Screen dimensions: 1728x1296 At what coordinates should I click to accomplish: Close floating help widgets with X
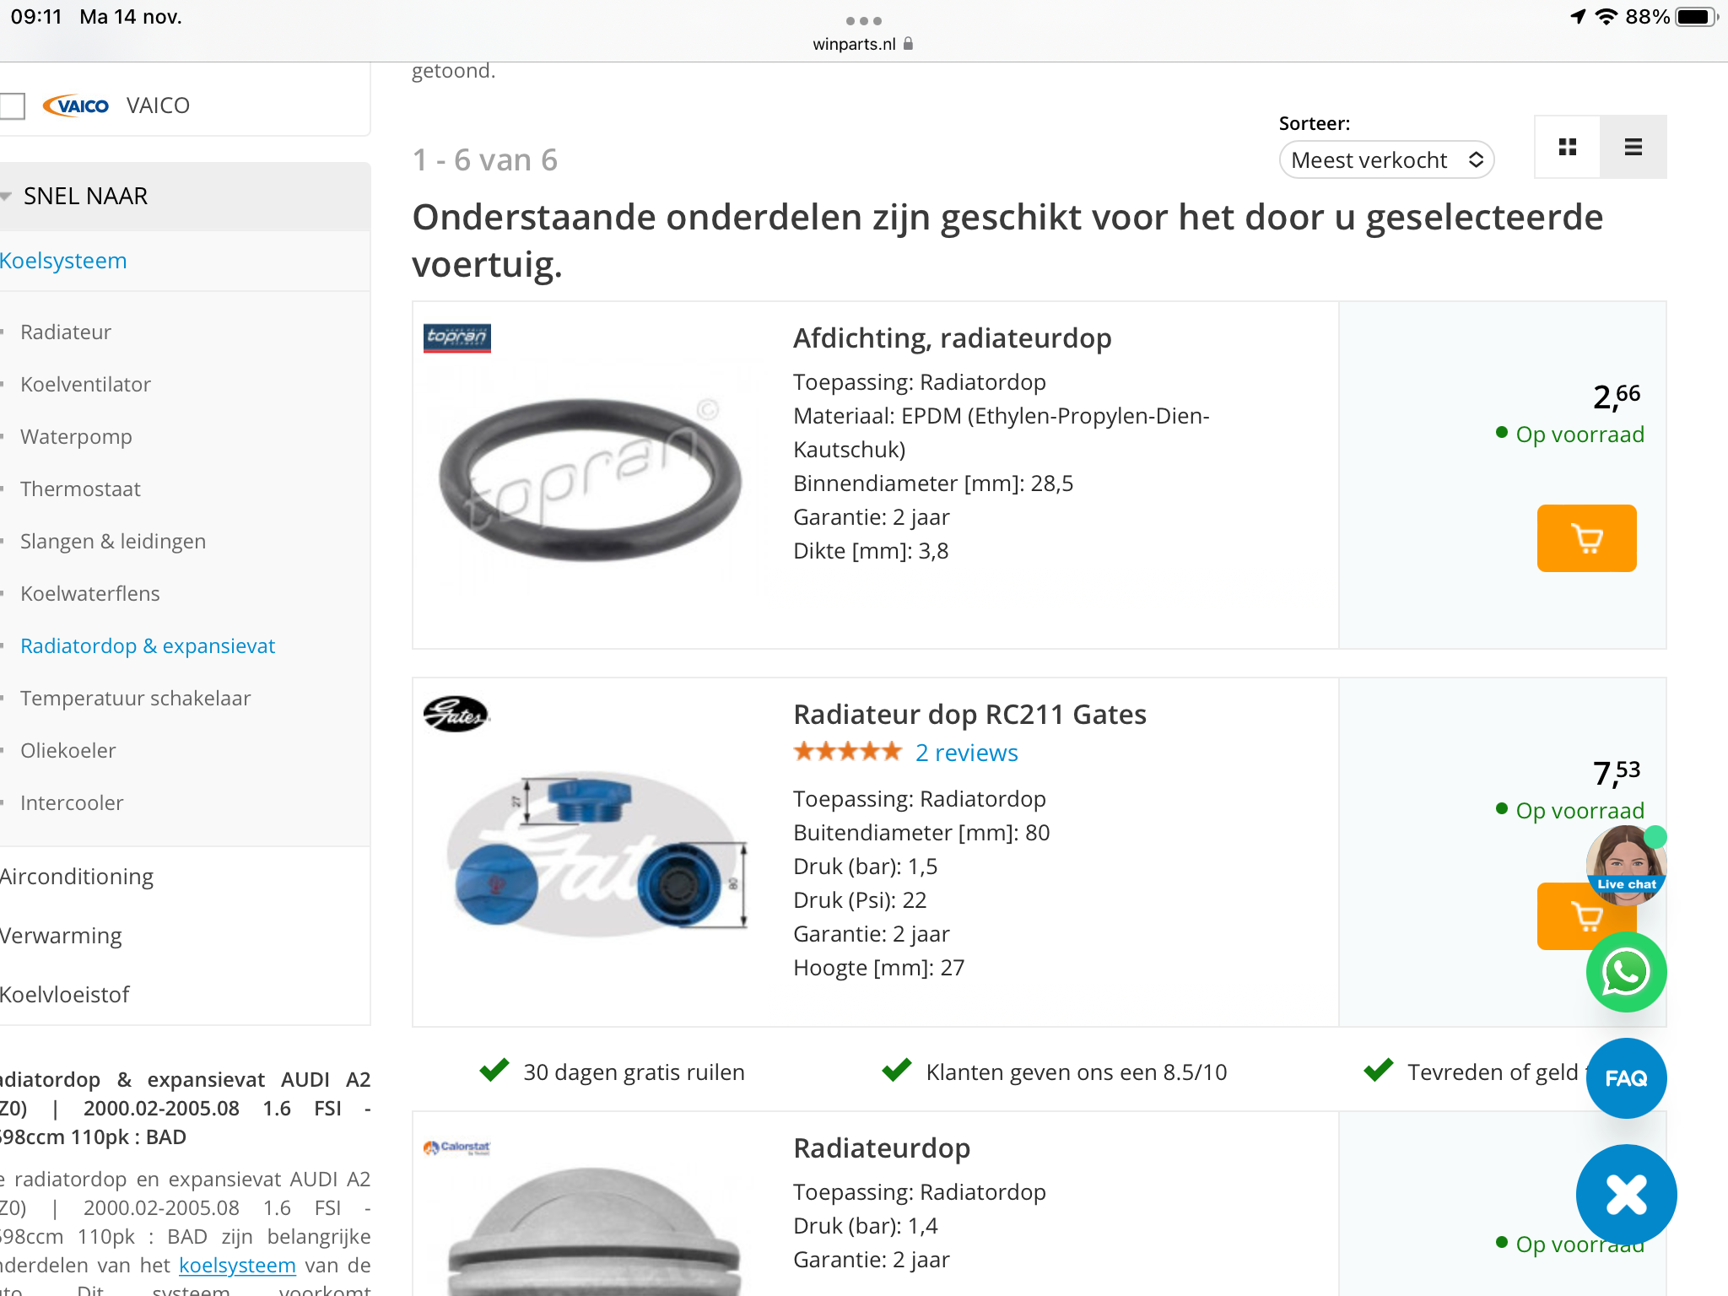1626,1195
